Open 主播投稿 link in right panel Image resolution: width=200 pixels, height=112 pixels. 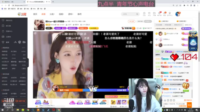pos(164,21)
